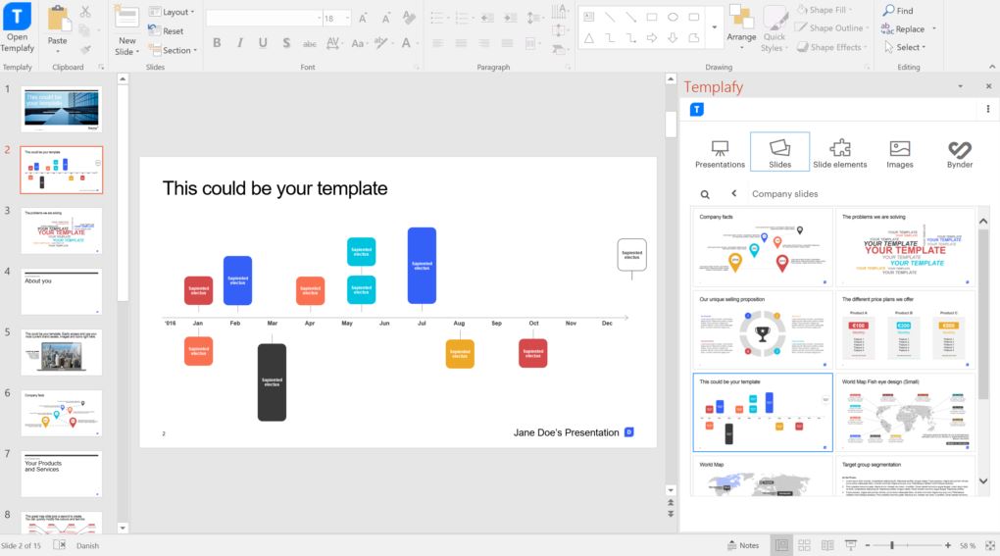Open the Templafy pane options dropdown
The image size is (1000, 556).
pos(961,86)
